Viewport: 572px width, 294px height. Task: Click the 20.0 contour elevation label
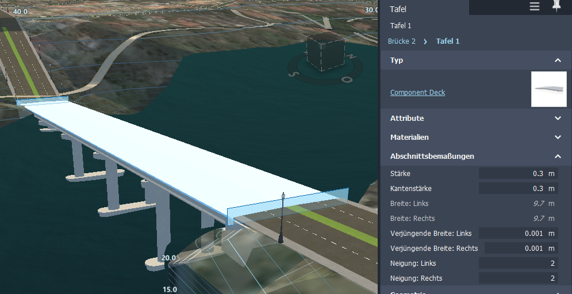[168, 258]
